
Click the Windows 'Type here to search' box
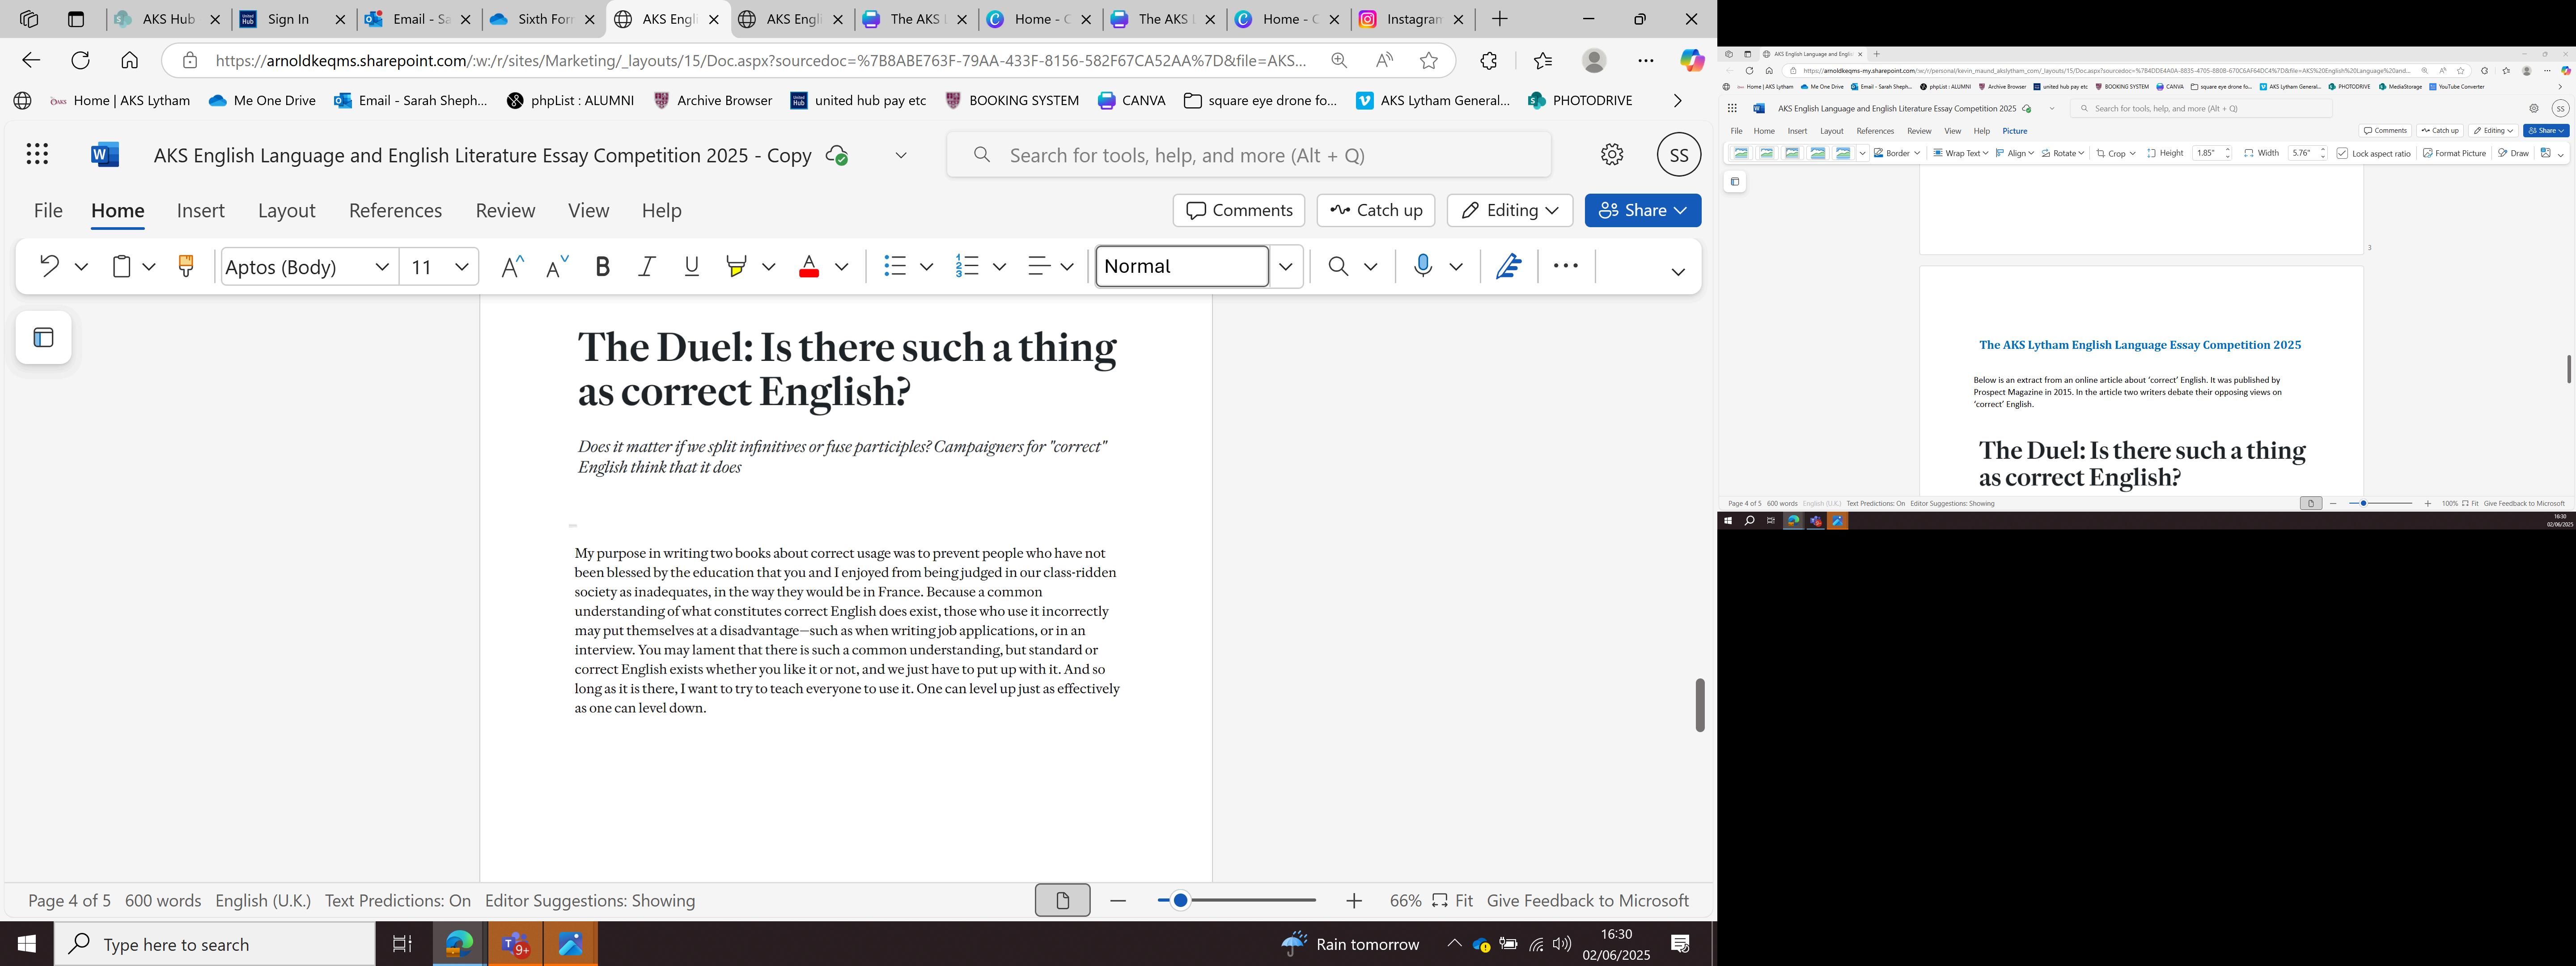215,944
